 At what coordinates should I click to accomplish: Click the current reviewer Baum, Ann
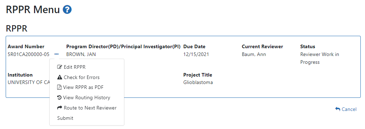[x=254, y=55]
